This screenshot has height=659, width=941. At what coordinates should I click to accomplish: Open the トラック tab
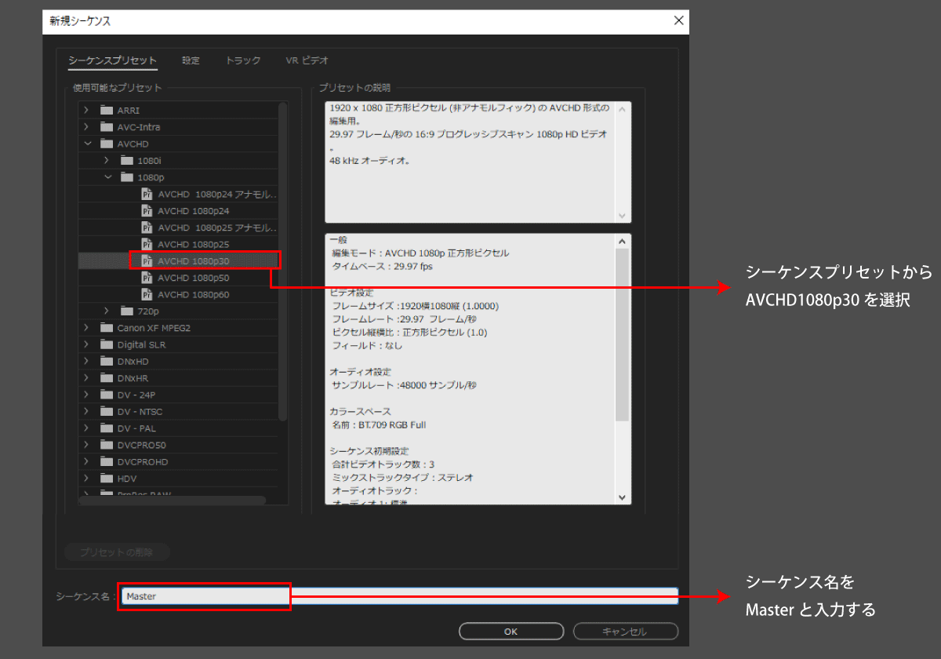(x=243, y=60)
